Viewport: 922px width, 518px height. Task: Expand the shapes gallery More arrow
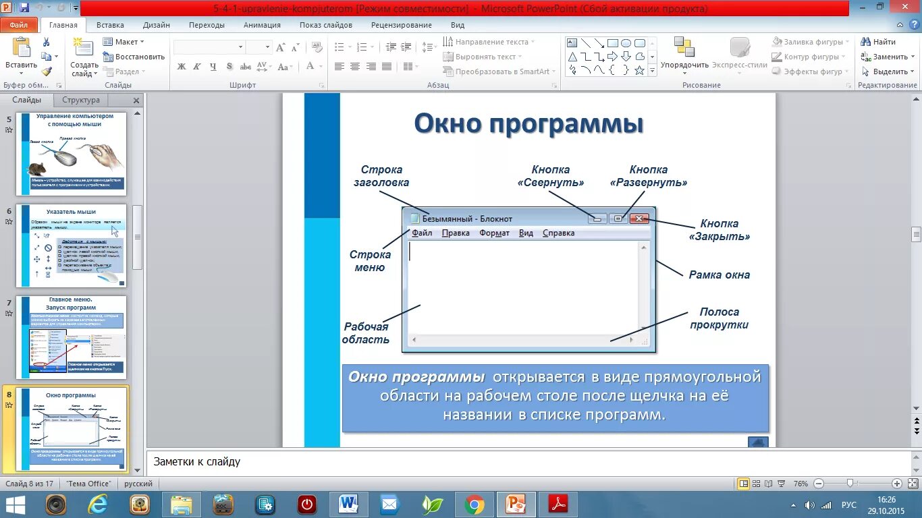[x=651, y=70]
